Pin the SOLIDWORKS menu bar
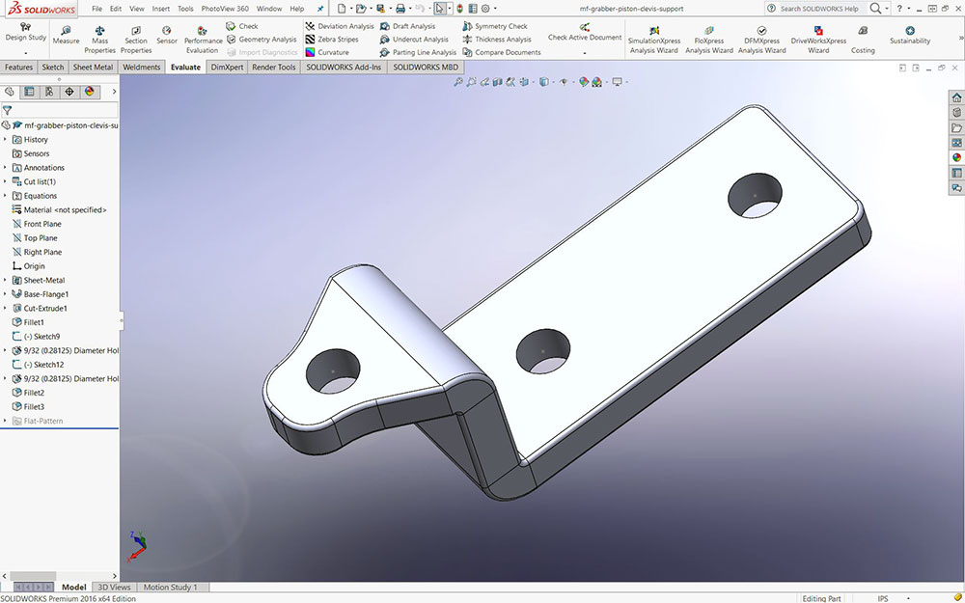 (320, 9)
